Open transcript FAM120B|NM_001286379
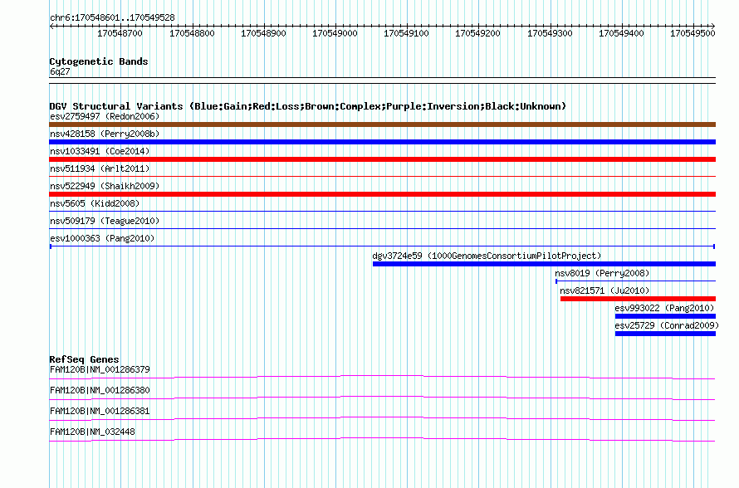The image size is (739, 488). (x=100, y=369)
